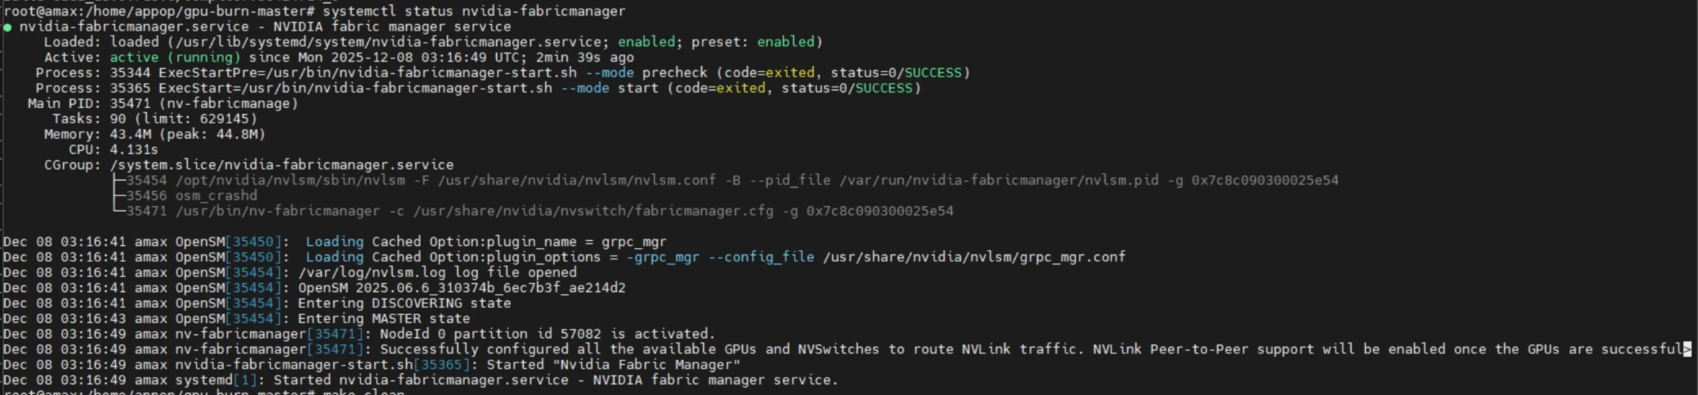1698x395 pixels.
Task: Select the osm_crashd process tree entry
Action: click(216, 196)
